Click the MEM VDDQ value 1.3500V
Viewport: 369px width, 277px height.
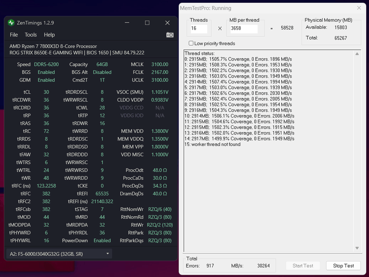coord(160,139)
